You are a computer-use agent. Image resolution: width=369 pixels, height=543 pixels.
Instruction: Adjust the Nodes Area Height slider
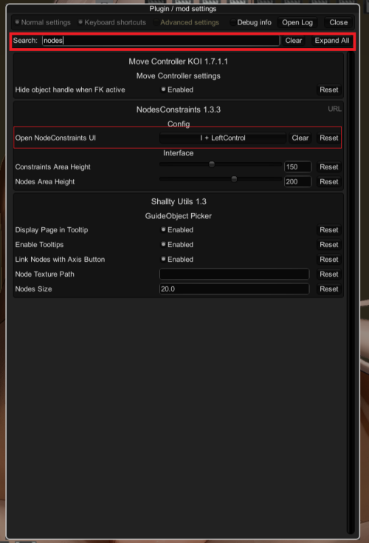pyautogui.click(x=221, y=179)
